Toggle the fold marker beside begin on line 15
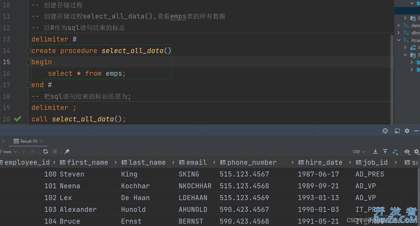Screen dimensions: 420x226 point(28,62)
